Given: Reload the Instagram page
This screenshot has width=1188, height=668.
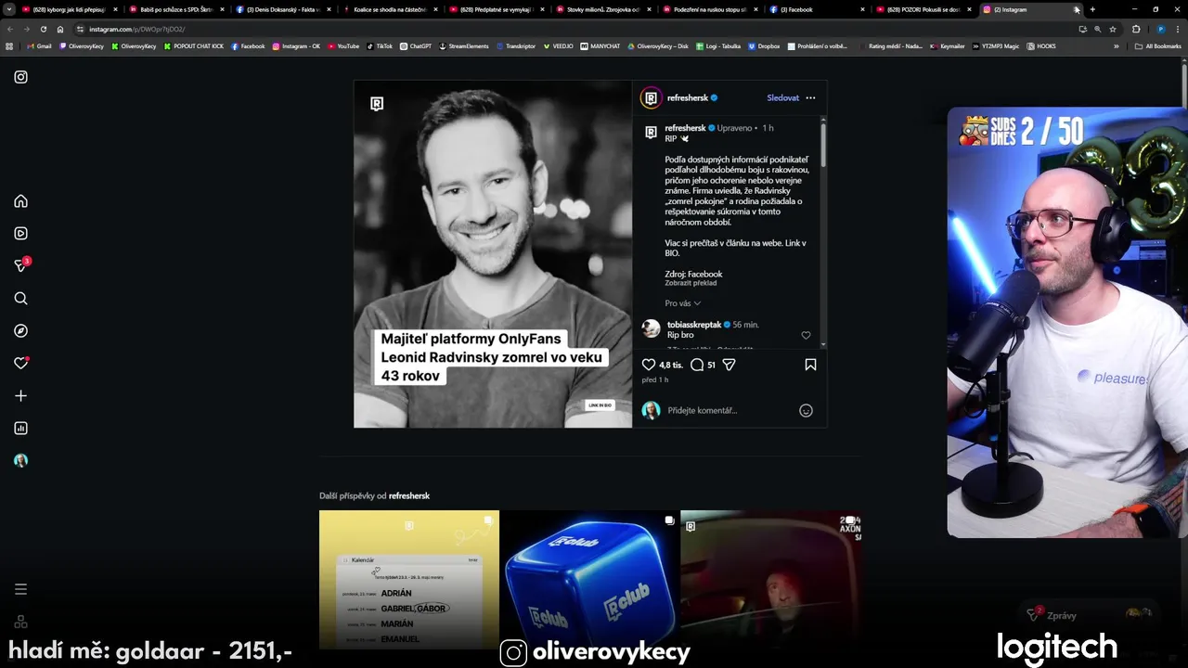Looking at the screenshot, I should tap(43, 29).
